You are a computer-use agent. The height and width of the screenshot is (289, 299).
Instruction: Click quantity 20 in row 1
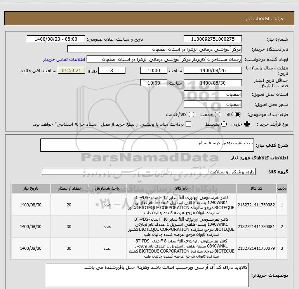pyautogui.click(x=69, y=205)
